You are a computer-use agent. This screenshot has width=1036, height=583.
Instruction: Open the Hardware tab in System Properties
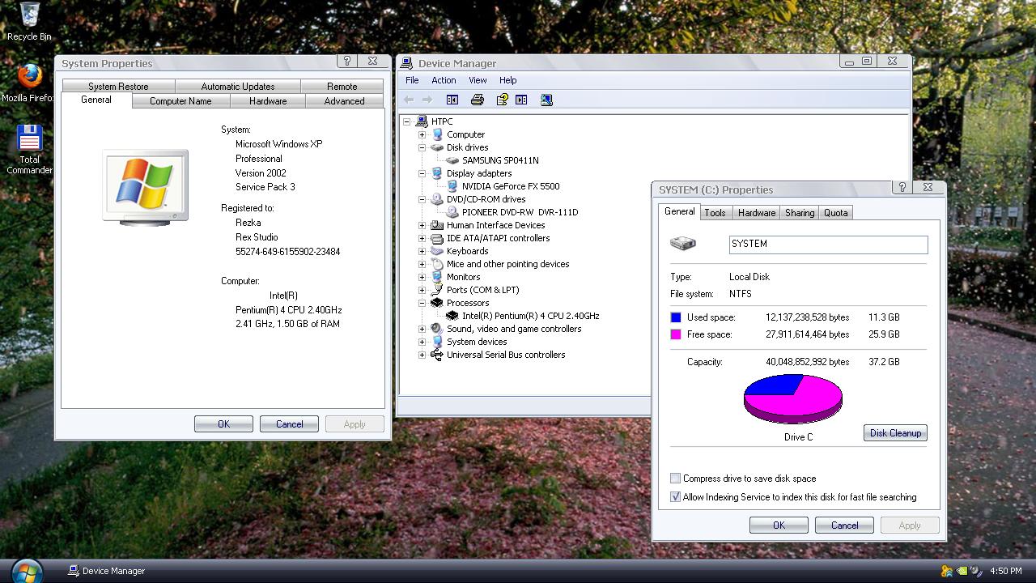coord(268,101)
